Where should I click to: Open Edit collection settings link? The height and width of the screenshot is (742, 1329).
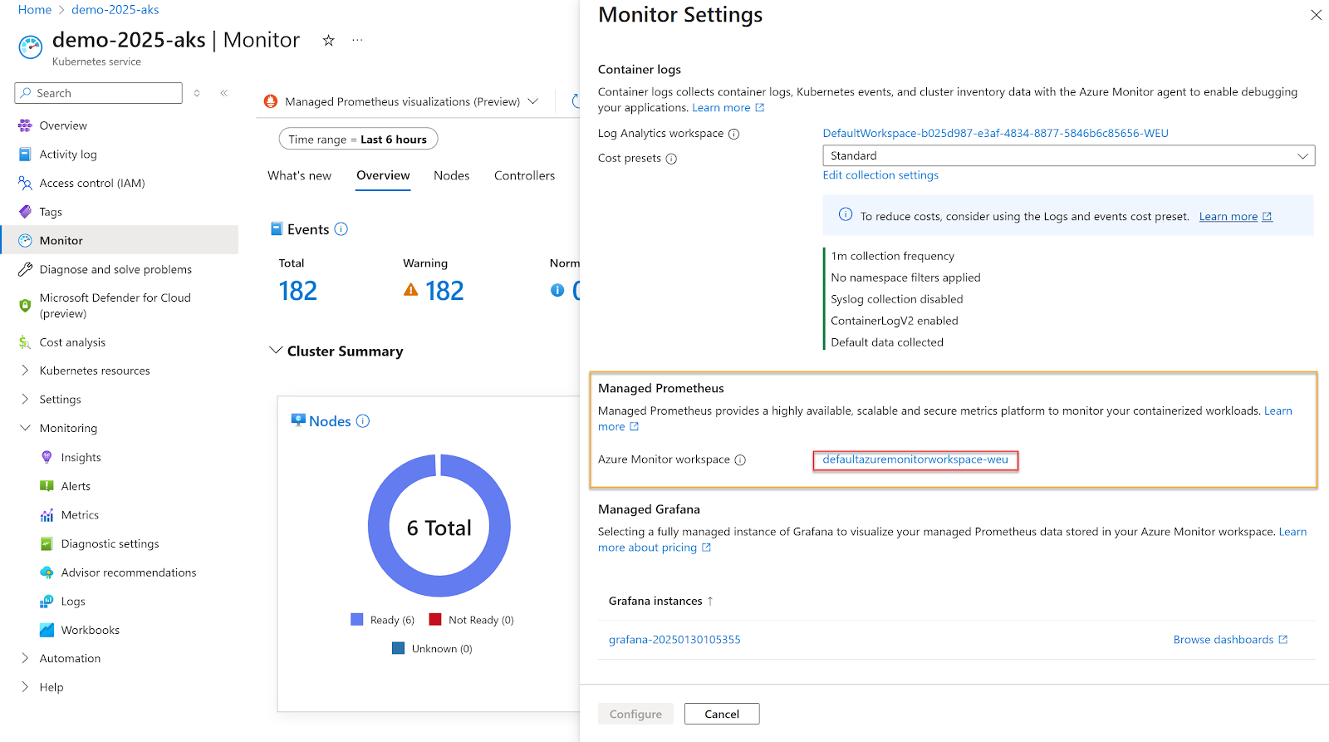(x=880, y=175)
